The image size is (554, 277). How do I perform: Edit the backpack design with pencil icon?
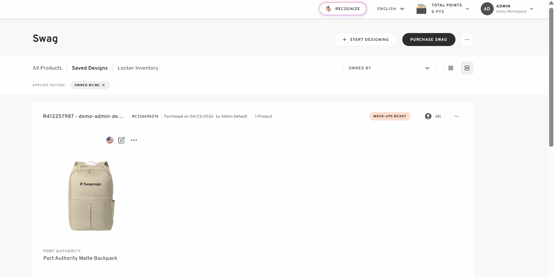click(x=122, y=140)
